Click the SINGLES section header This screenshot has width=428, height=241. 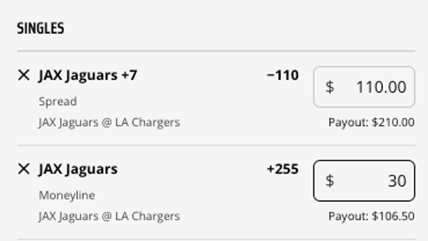pyautogui.click(x=40, y=28)
